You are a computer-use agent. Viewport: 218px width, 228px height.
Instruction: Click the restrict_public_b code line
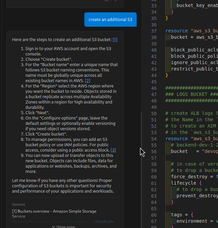pos(194,69)
